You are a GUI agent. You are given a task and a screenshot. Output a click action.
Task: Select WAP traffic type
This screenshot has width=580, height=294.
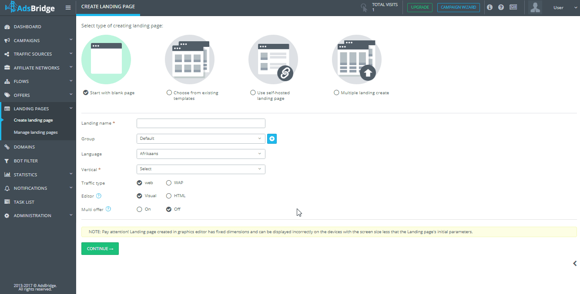click(169, 183)
